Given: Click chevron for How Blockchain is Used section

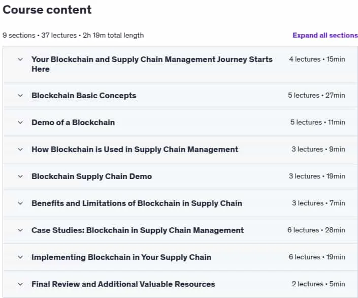Looking at the screenshot, I should coord(20,150).
